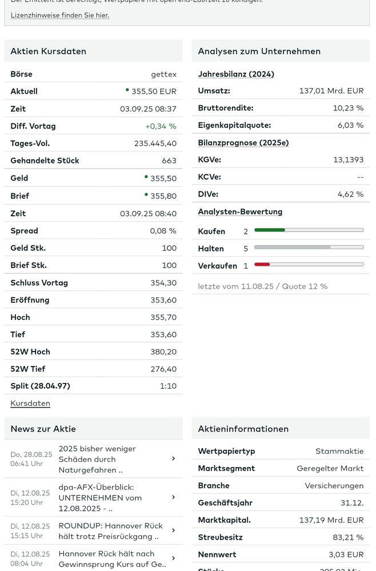The height and width of the screenshot is (571, 376).
Task: Click green indicator dot beside Brief value
Action: 146,194
